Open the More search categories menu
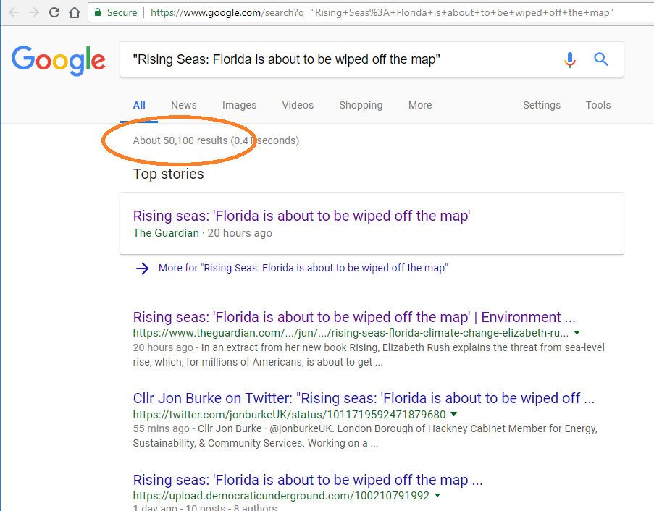 [420, 105]
